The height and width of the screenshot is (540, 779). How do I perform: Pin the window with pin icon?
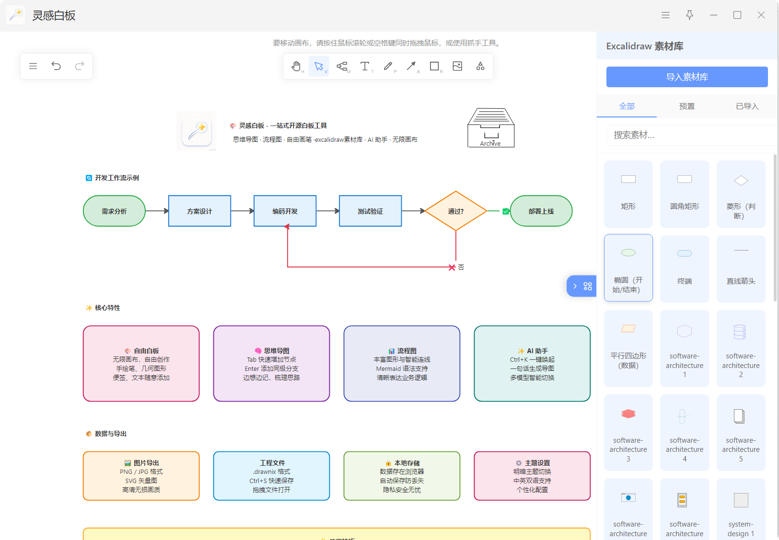689,15
